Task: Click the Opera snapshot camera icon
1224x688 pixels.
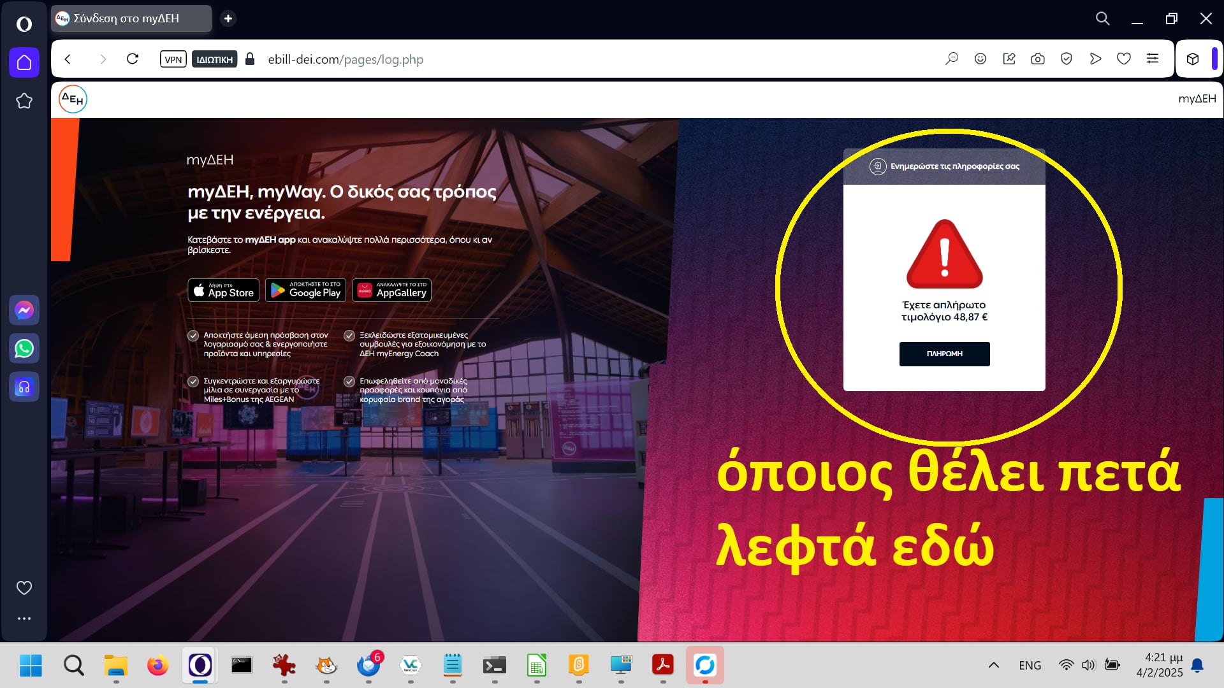Action: (x=1037, y=59)
